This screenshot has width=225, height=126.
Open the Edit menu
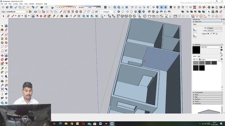coord(6,4)
